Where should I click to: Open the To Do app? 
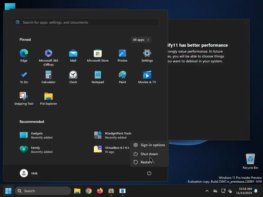click(24, 77)
